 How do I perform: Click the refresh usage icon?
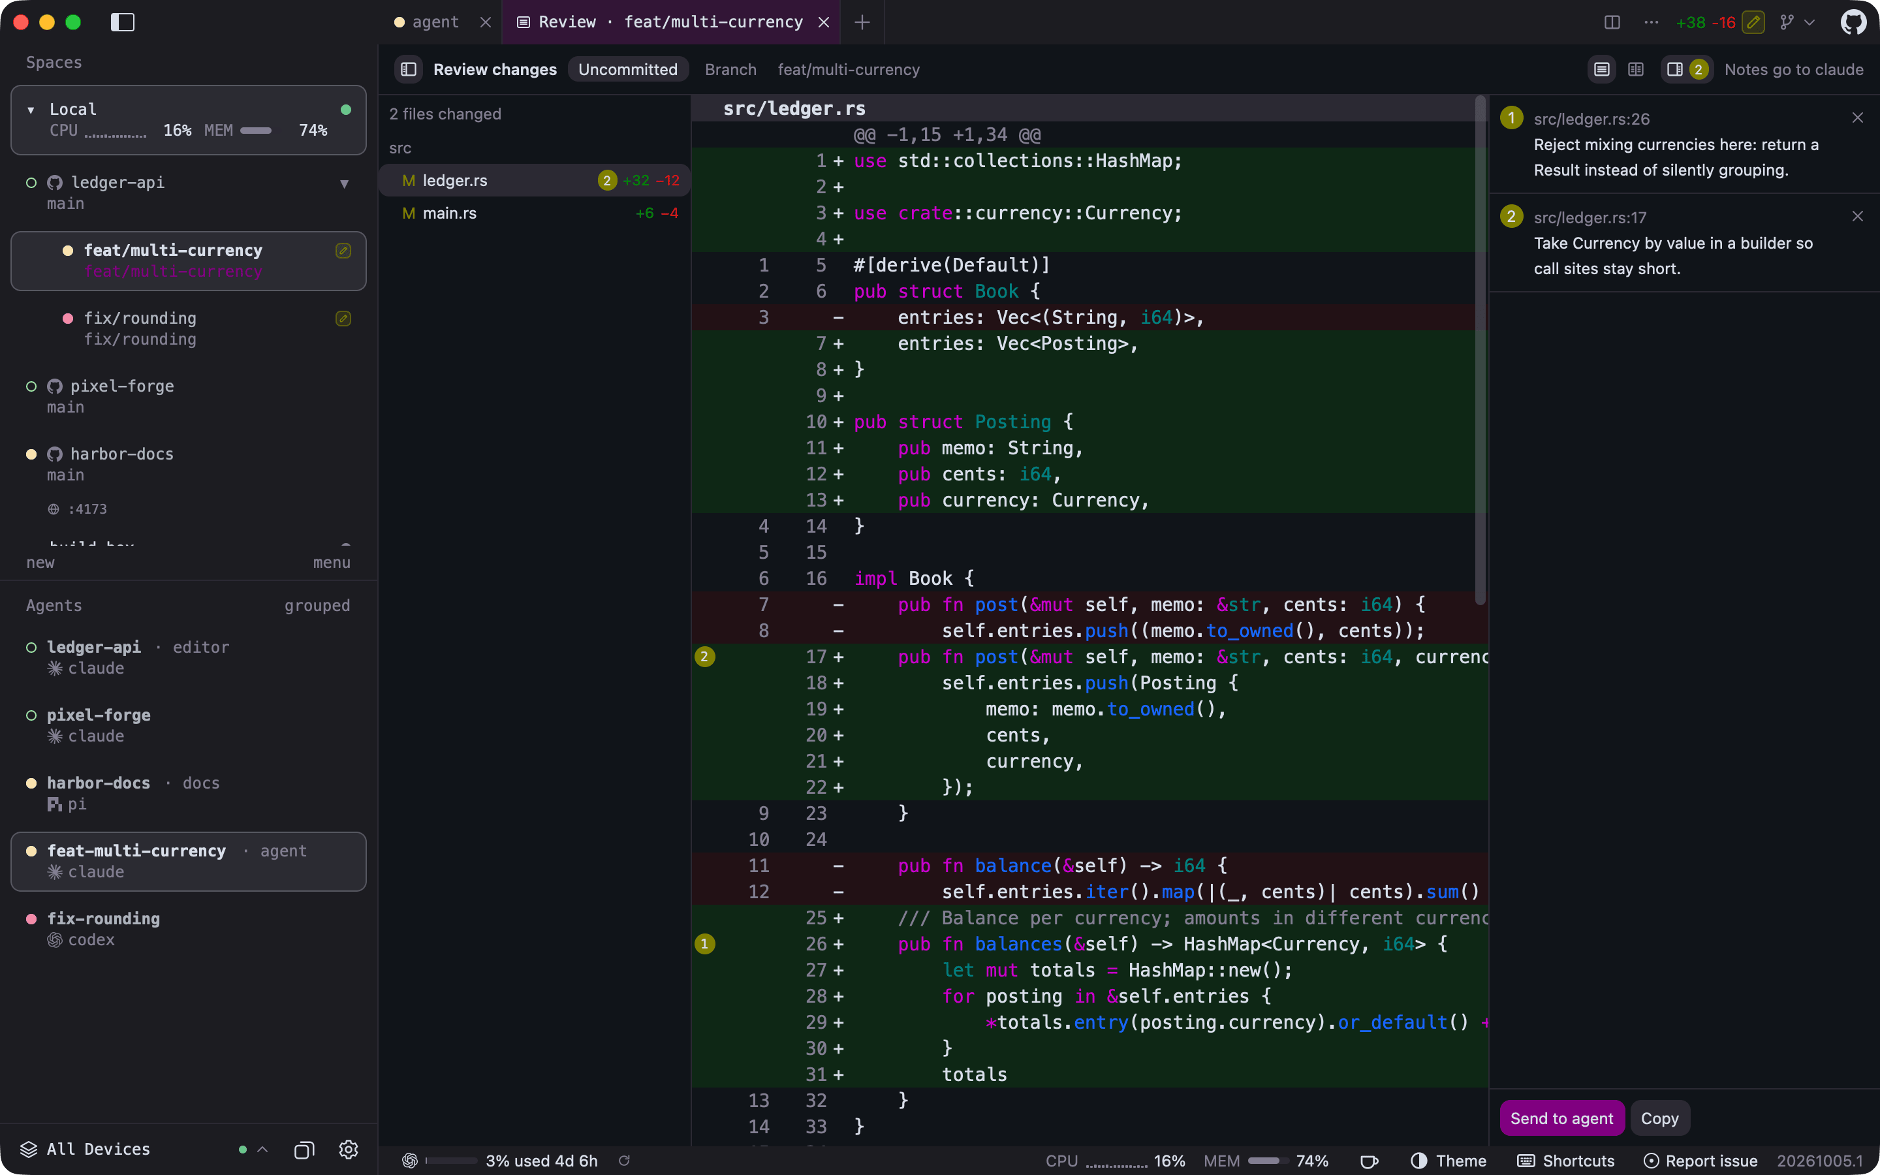pos(624,1161)
